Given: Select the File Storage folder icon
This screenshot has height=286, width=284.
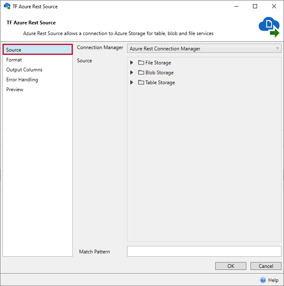Looking at the screenshot, I should point(141,63).
